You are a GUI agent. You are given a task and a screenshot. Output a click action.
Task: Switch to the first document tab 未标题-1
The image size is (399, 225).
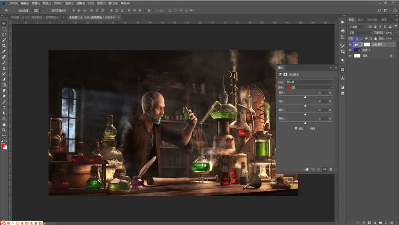(x=35, y=17)
